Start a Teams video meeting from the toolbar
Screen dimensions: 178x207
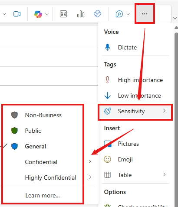[17, 14]
